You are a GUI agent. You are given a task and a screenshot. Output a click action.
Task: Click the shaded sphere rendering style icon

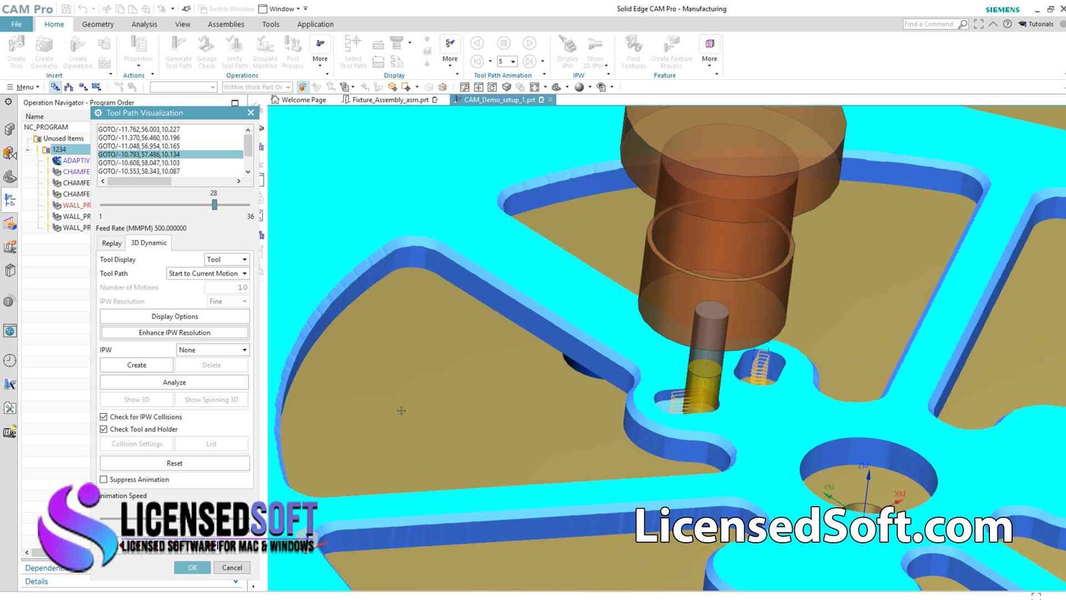(x=579, y=87)
